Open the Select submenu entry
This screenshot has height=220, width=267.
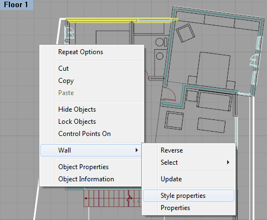point(188,163)
